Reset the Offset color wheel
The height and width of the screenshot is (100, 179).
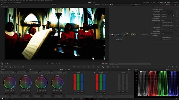point(63,75)
